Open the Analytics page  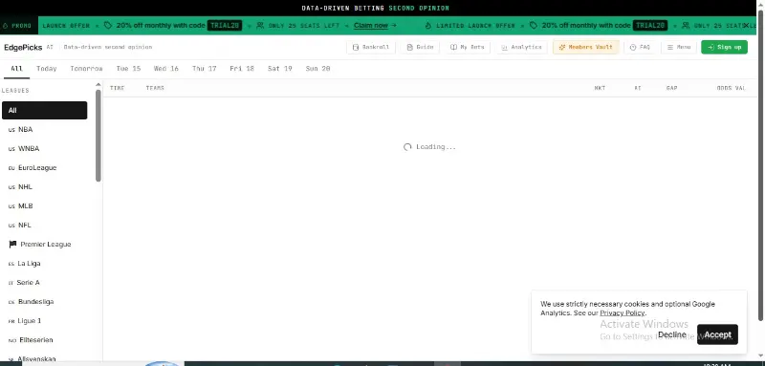click(521, 47)
